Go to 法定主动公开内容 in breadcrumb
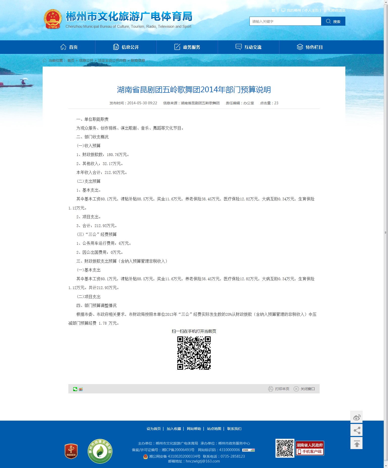The image size is (388, 468). coord(112,60)
